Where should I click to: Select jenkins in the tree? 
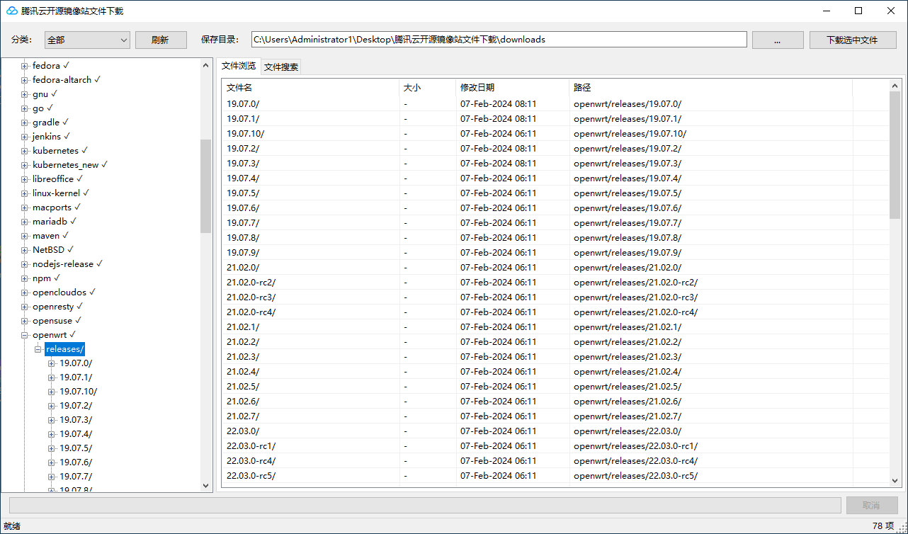pos(52,137)
